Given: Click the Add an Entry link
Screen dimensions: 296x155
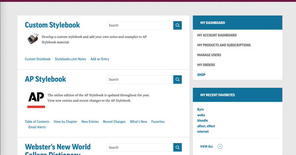Looking at the screenshot, I should (x=100, y=59).
